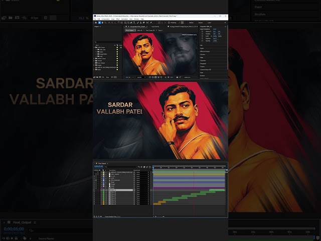The image size is (321, 241).
Task: Switch to Learn workspace
Action: click(210, 23)
